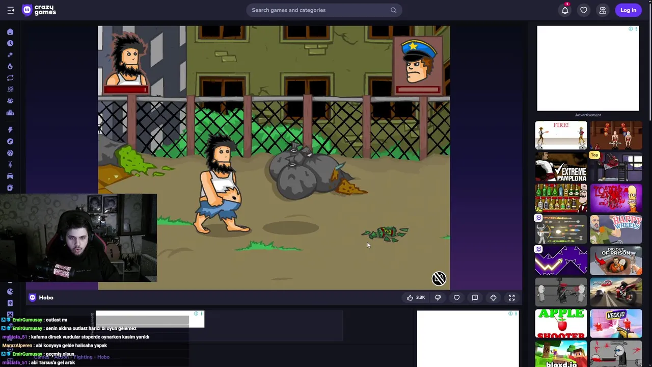Click the ad info icon on the bottom-right banner ad

(x=510, y=313)
